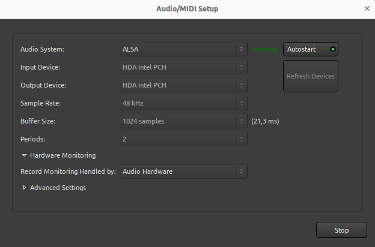Click the 21,3 ms latency readout
Viewport: 375px width, 247px height.
pyautogui.click(x=265, y=121)
